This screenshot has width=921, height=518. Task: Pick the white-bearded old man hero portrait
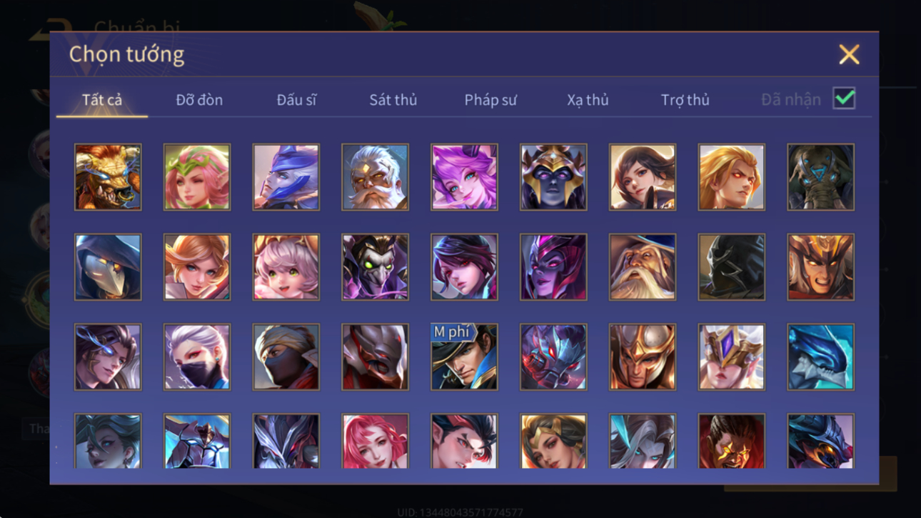pos(375,177)
